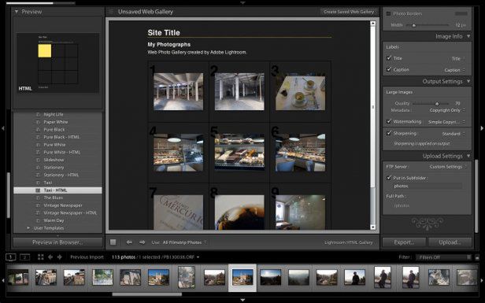485x303 pixels.
Task: Select the 'Taxi - HTML' template row
Action: coord(57,190)
